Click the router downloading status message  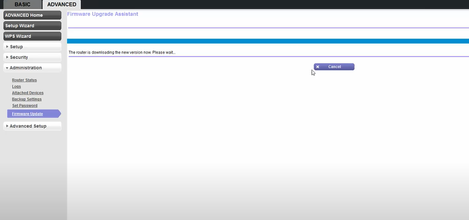(x=122, y=52)
